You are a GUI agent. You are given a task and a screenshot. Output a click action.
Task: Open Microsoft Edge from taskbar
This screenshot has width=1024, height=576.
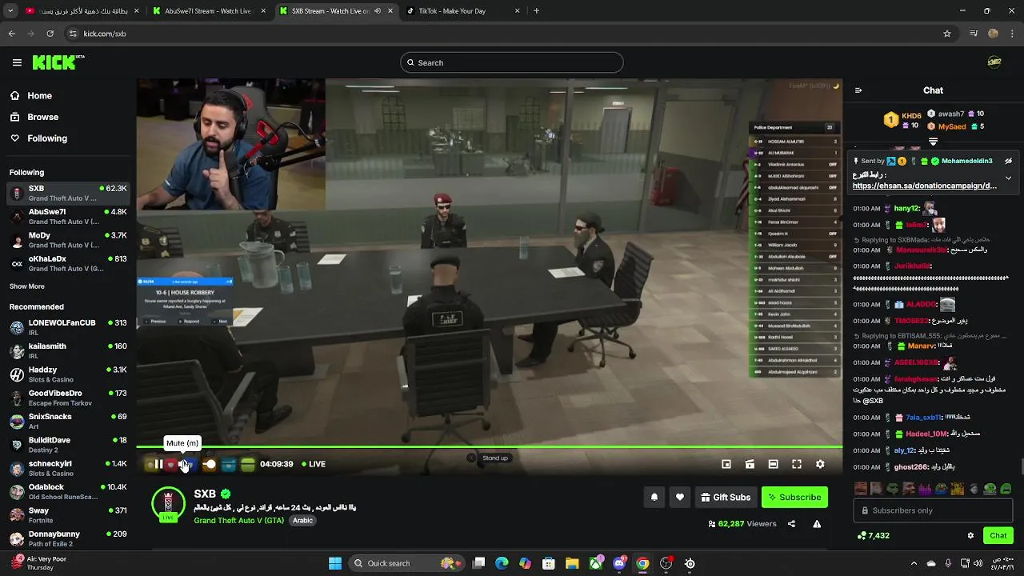pyautogui.click(x=502, y=563)
